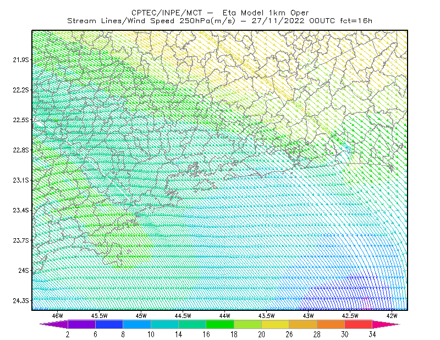Click the longitude label 43.5W
The image size is (440, 340).
(x=267, y=316)
